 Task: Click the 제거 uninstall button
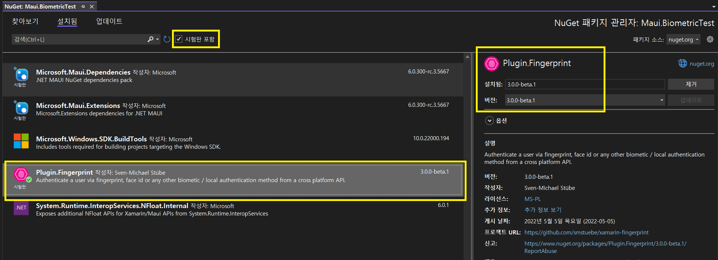pyautogui.click(x=691, y=84)
